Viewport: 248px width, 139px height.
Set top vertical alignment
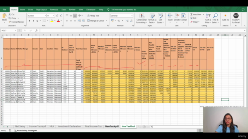pos(67,15)
